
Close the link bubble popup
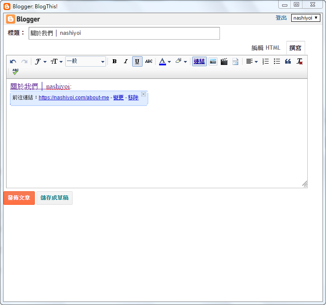pyautogui.click(x=143, y=94)
